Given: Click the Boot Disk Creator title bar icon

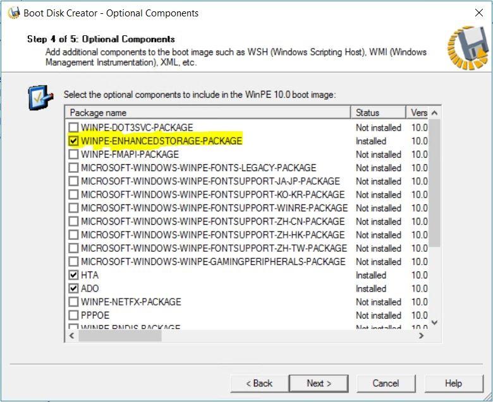Looking at the screenshot, I should (13, 13).
